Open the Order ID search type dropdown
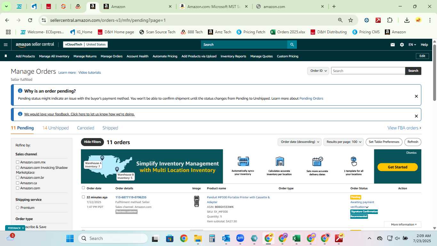The width and height of the screenshot is (437, 246). [318, 71]
